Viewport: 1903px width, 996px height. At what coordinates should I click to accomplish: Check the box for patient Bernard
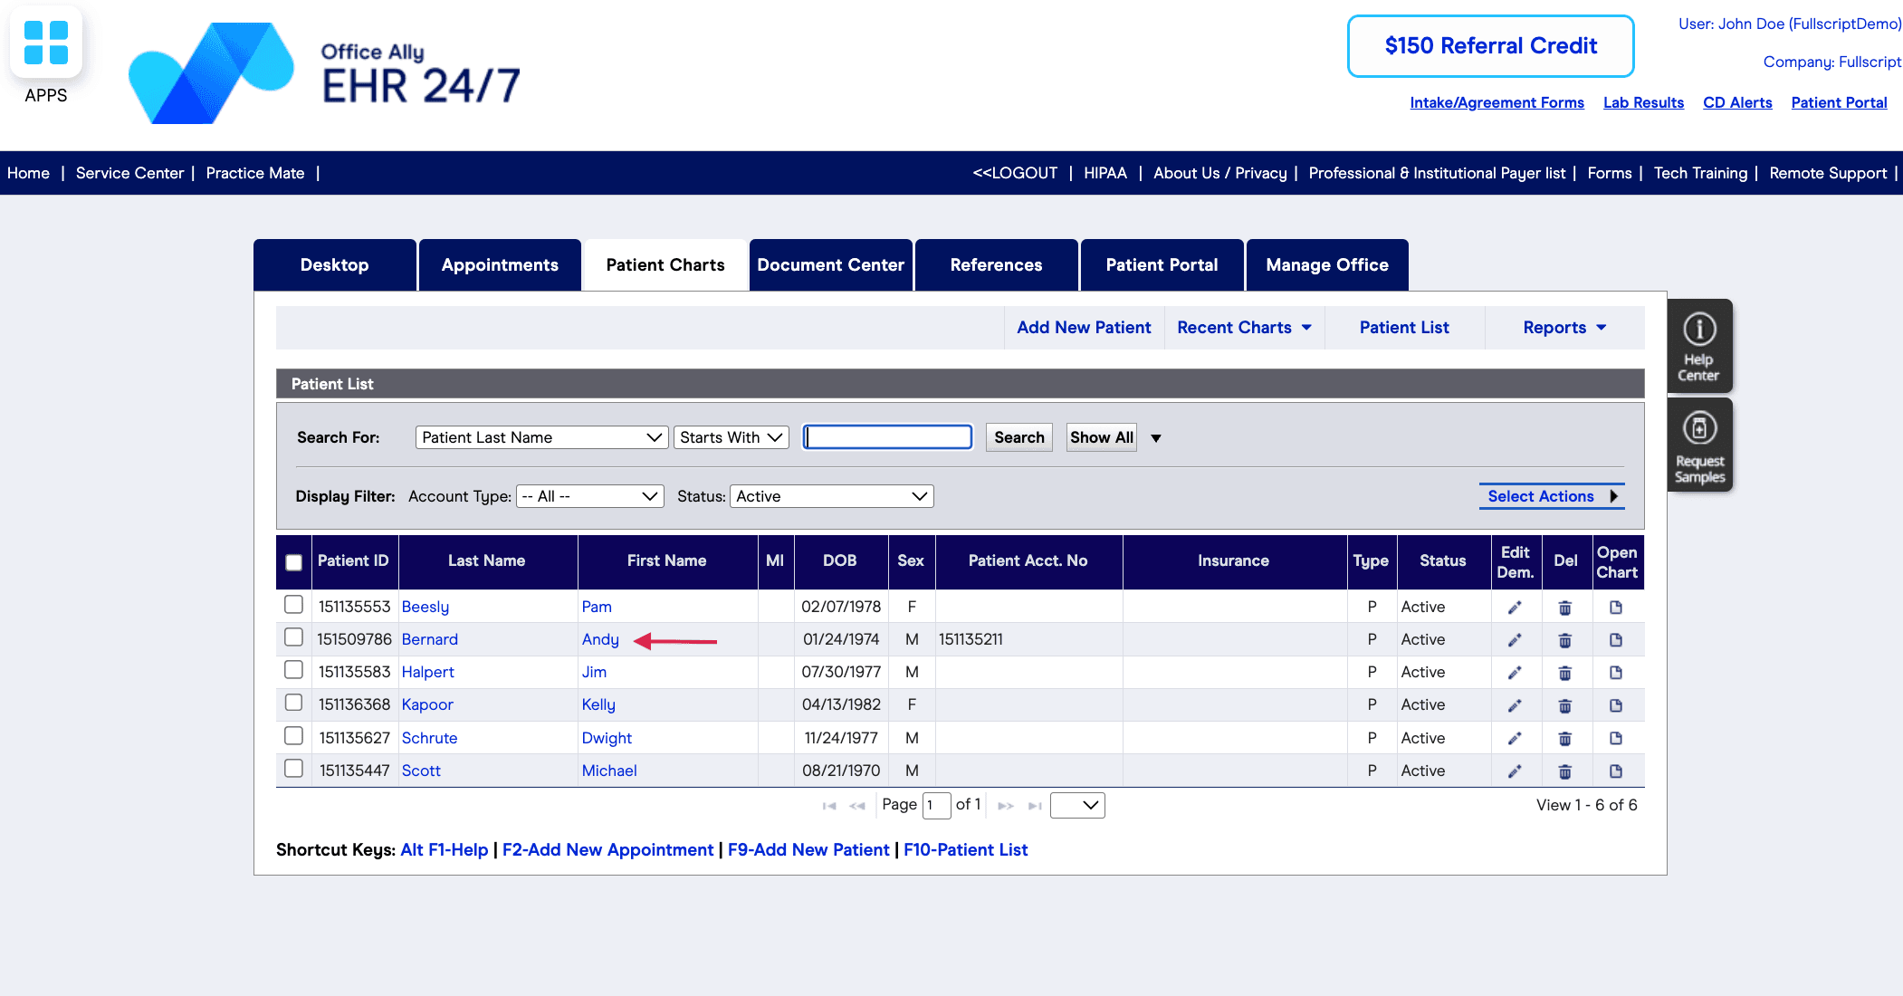tap(293, 637)
